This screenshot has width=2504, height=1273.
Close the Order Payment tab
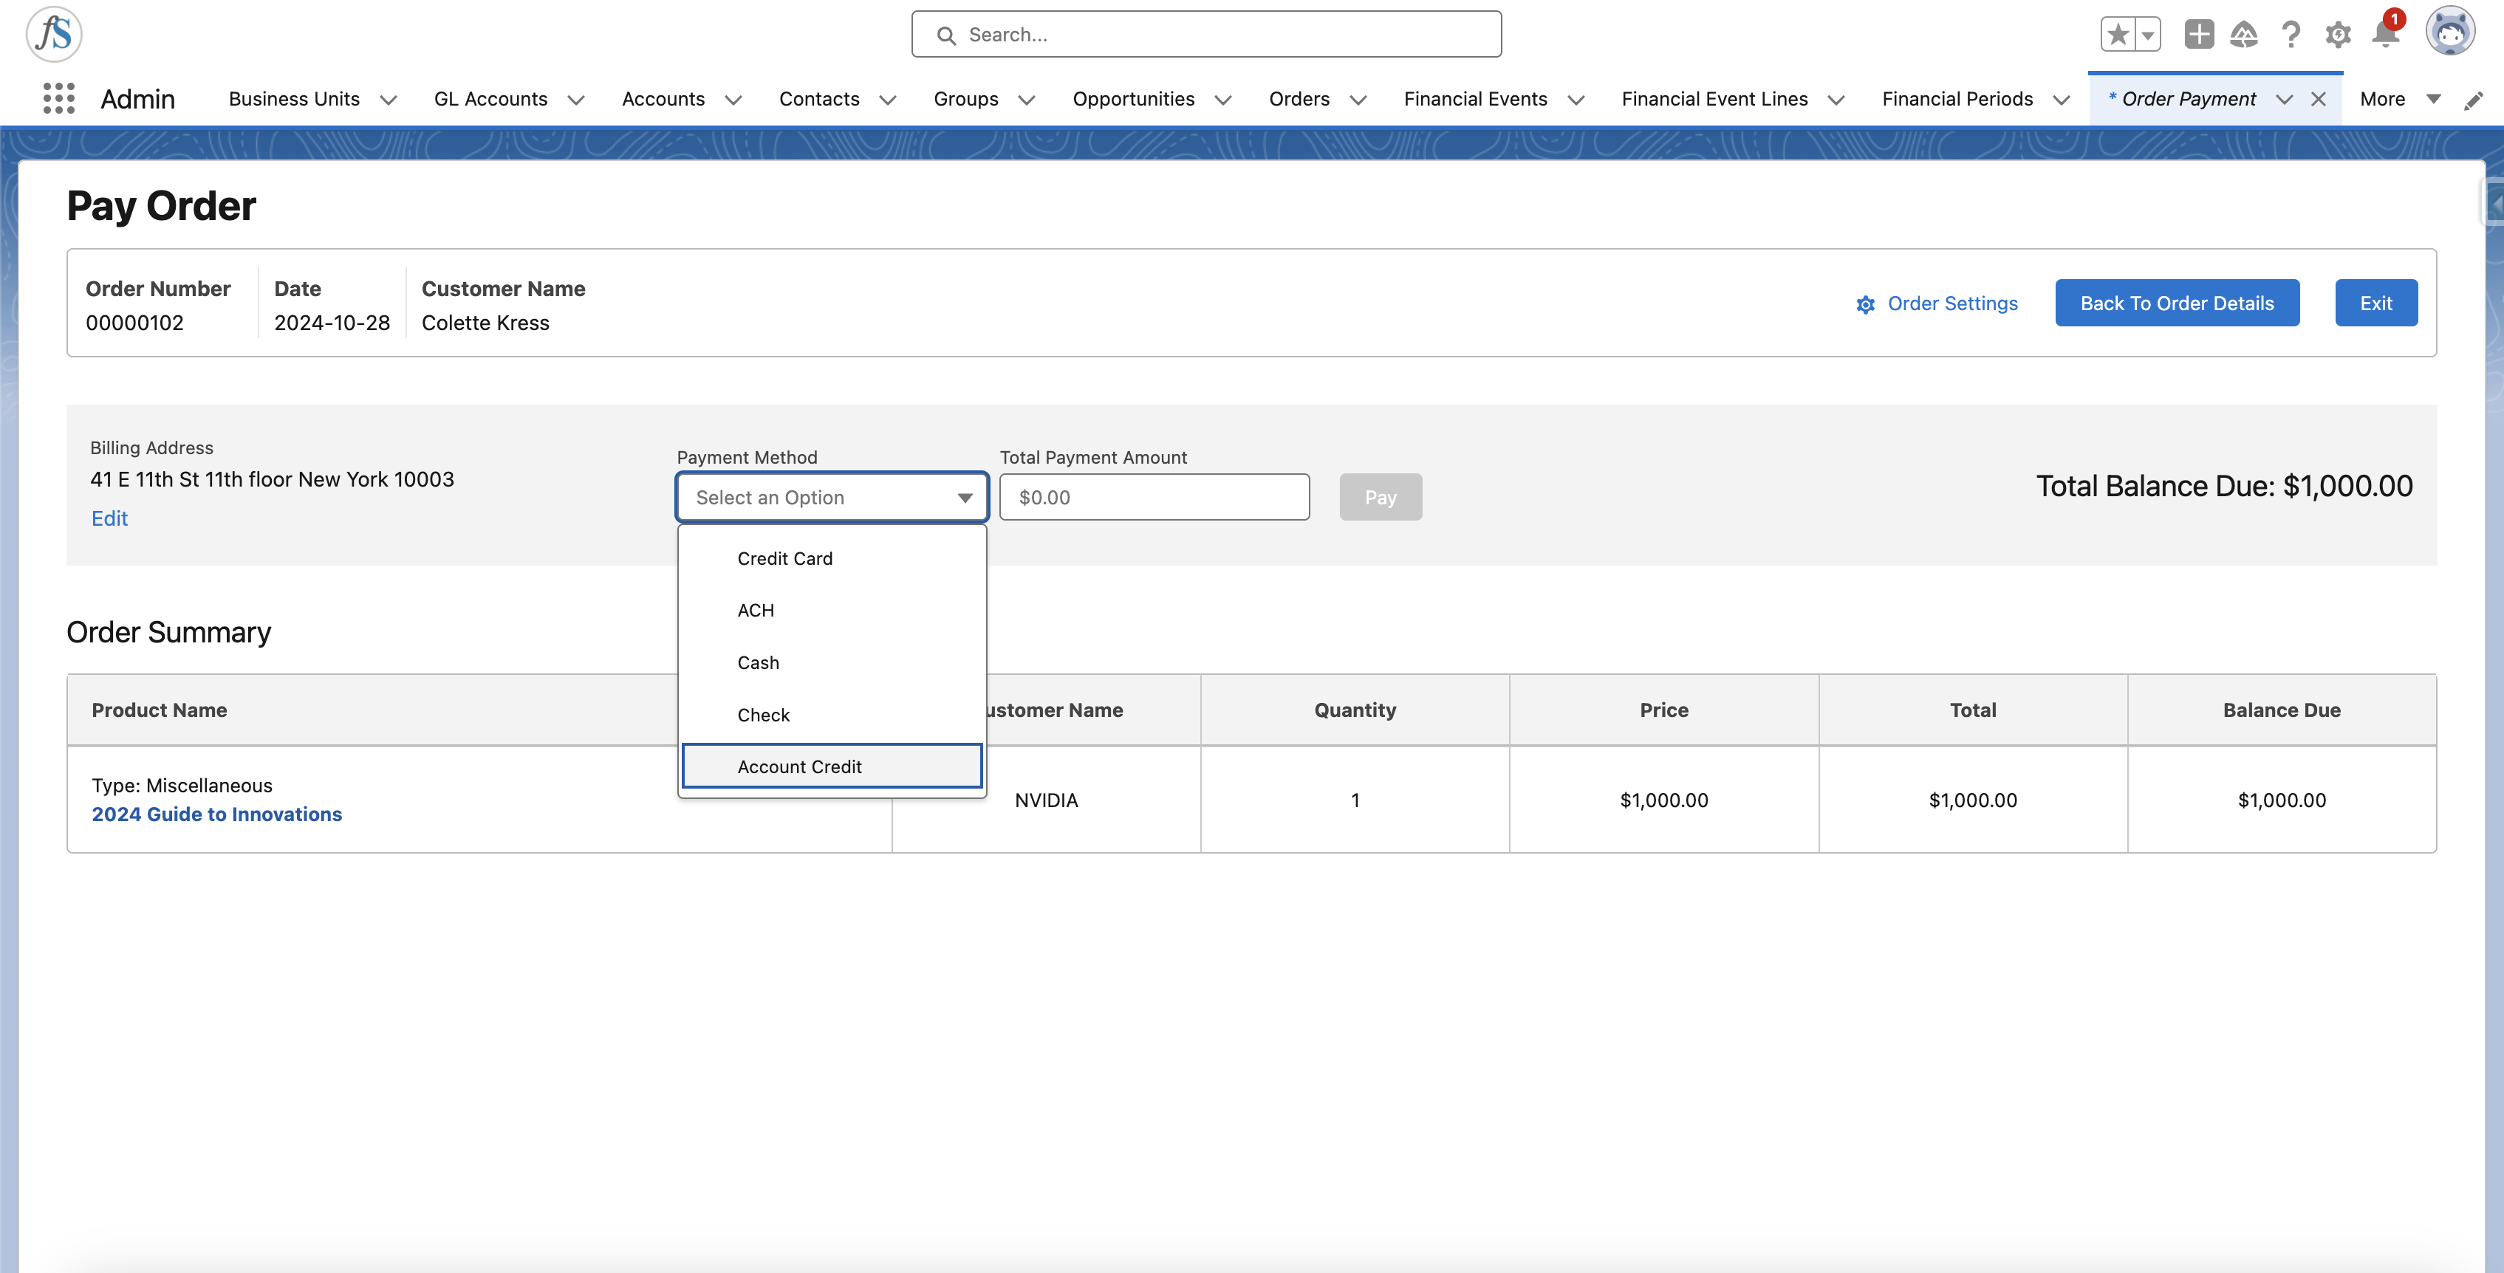[x=2319, y=99]
